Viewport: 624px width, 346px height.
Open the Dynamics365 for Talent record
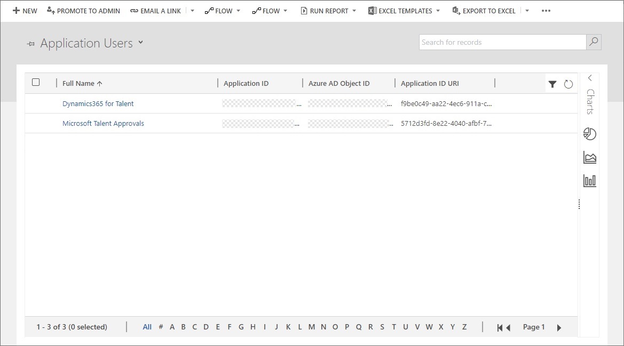[x=98, y=103]
